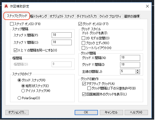
Task: Choose the アイソメ スナップ(M) option
Action: [x=23, y=91]
